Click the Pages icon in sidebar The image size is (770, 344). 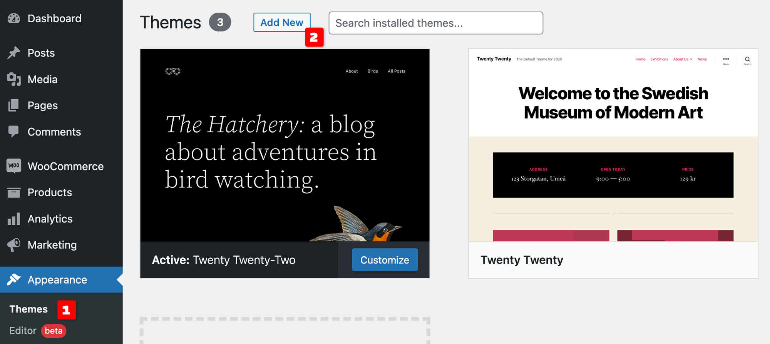click(x=14, y=105)
